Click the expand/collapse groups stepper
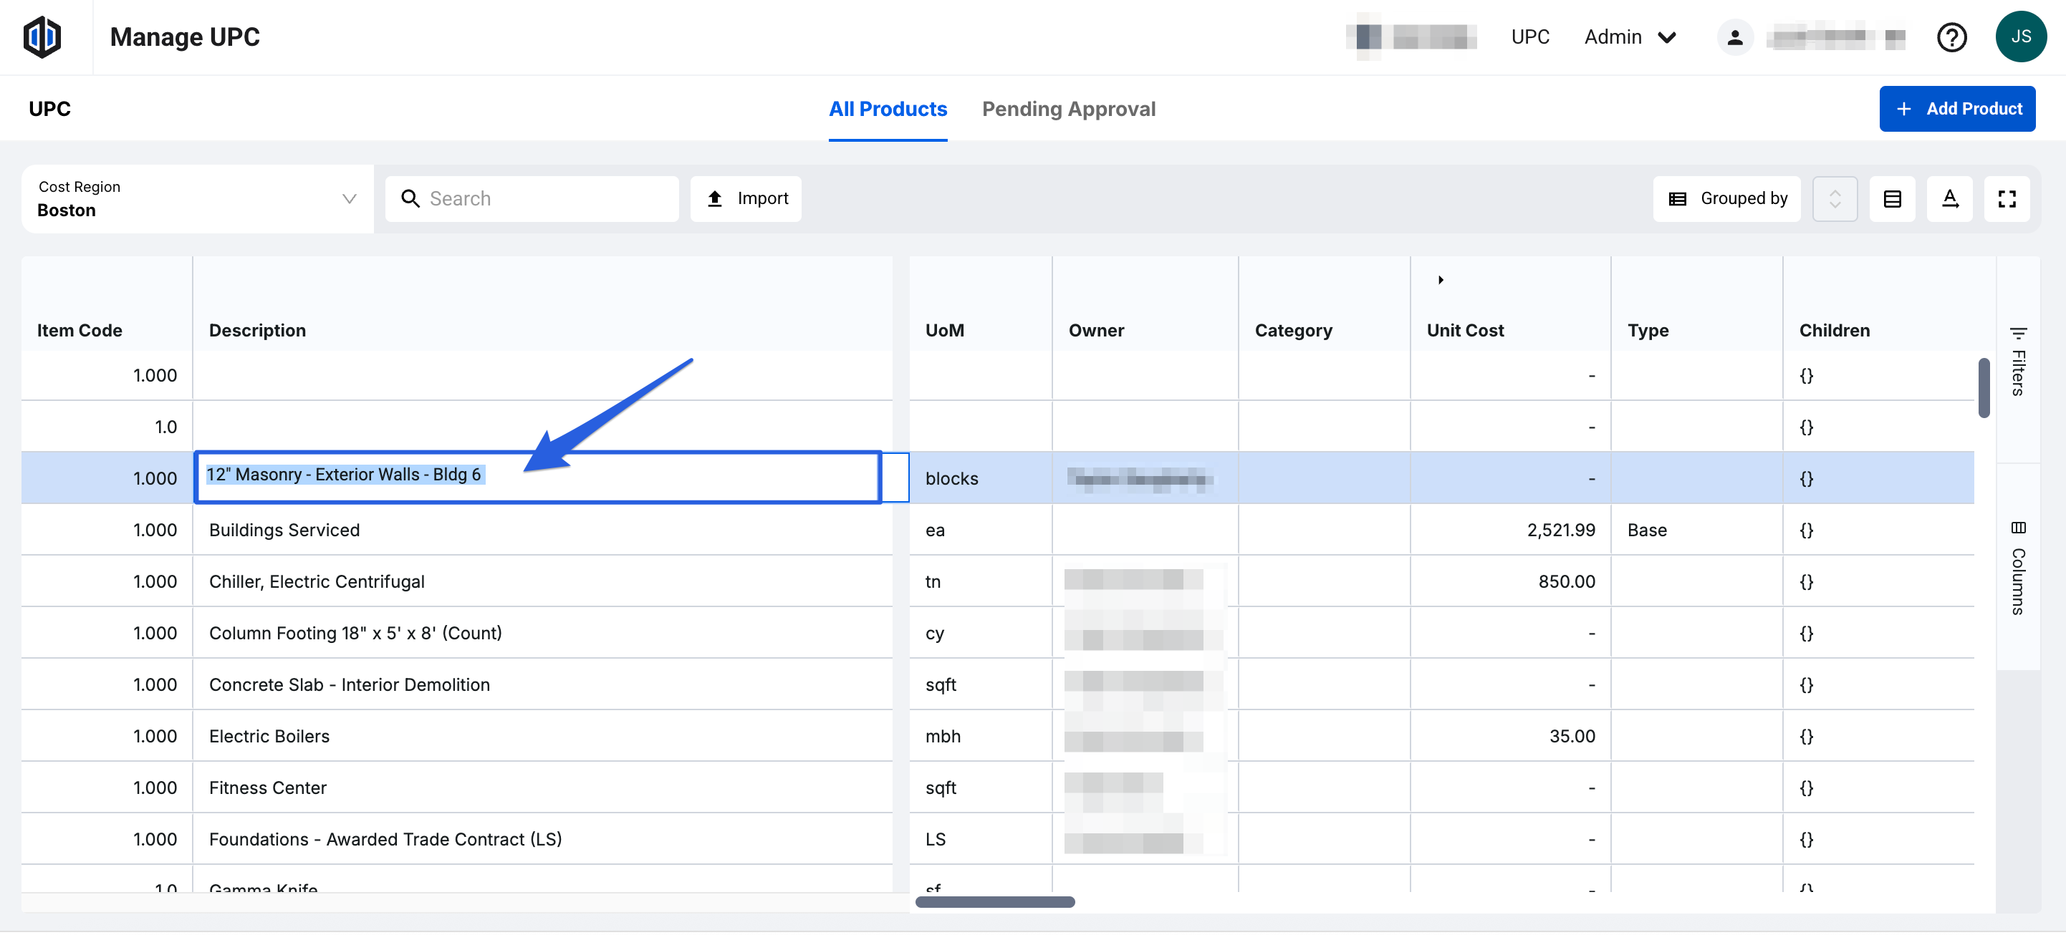Image resolution: width=2066 pixels, height=935 pixels. (1834, 199)
